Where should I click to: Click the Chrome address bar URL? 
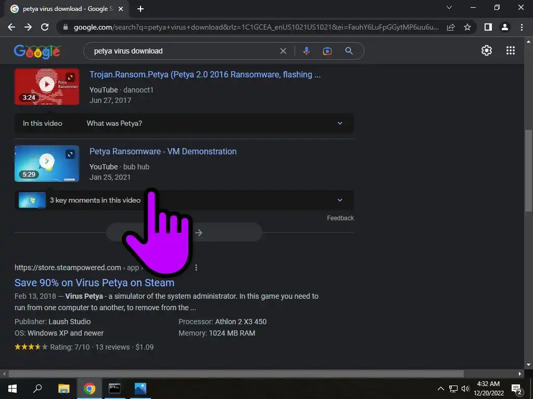[x=256, y=27]
